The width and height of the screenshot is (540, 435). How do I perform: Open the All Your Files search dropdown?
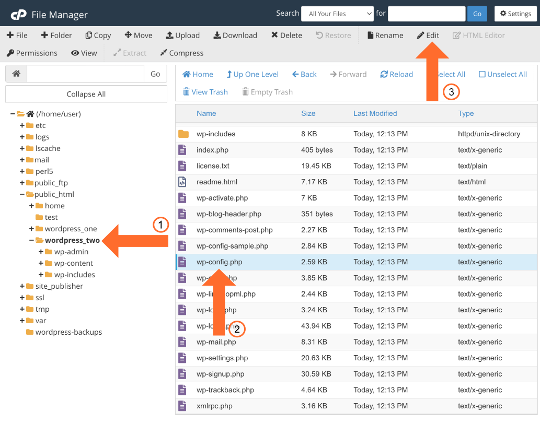coord(337,14)
